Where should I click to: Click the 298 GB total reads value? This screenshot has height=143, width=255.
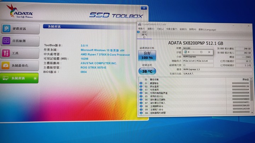tap(243, 49)
